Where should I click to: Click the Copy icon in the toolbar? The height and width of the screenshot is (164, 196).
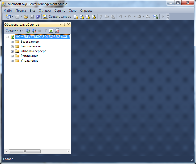(107, 17)
